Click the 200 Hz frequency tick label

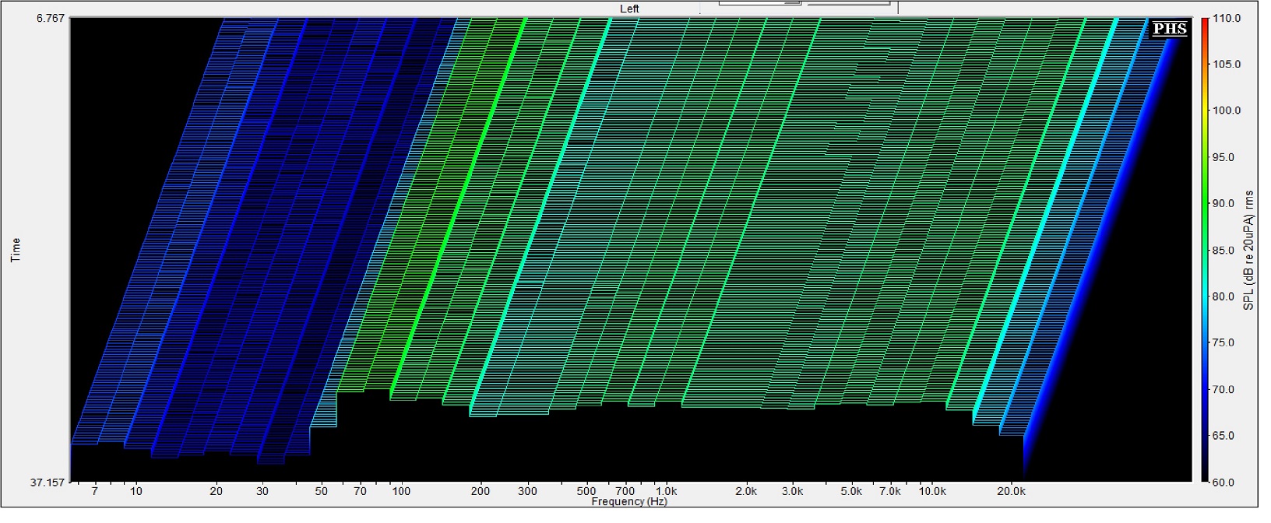pyautogui.click(x=481, y=492)
